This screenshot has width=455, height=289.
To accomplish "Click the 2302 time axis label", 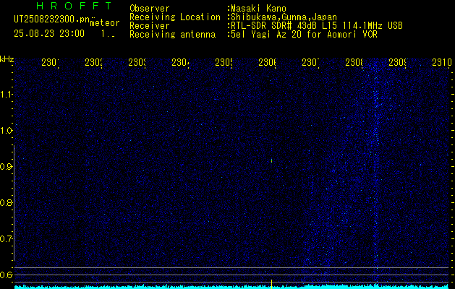I will click(x=93, y=62).
